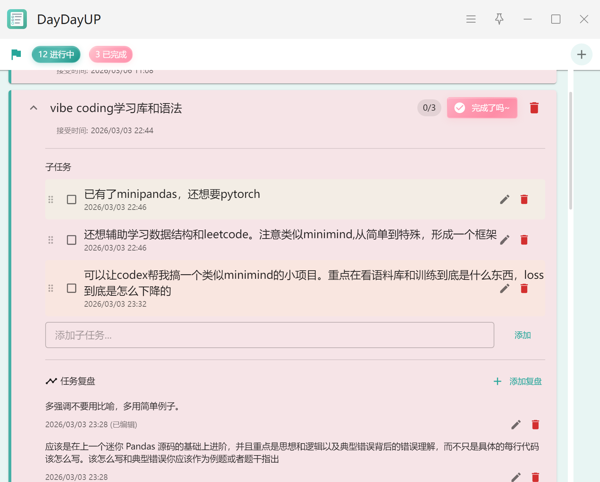Show tasks under 12 进行中 tab
Viewport: 600px width, 482px height.
pos(56,54)
